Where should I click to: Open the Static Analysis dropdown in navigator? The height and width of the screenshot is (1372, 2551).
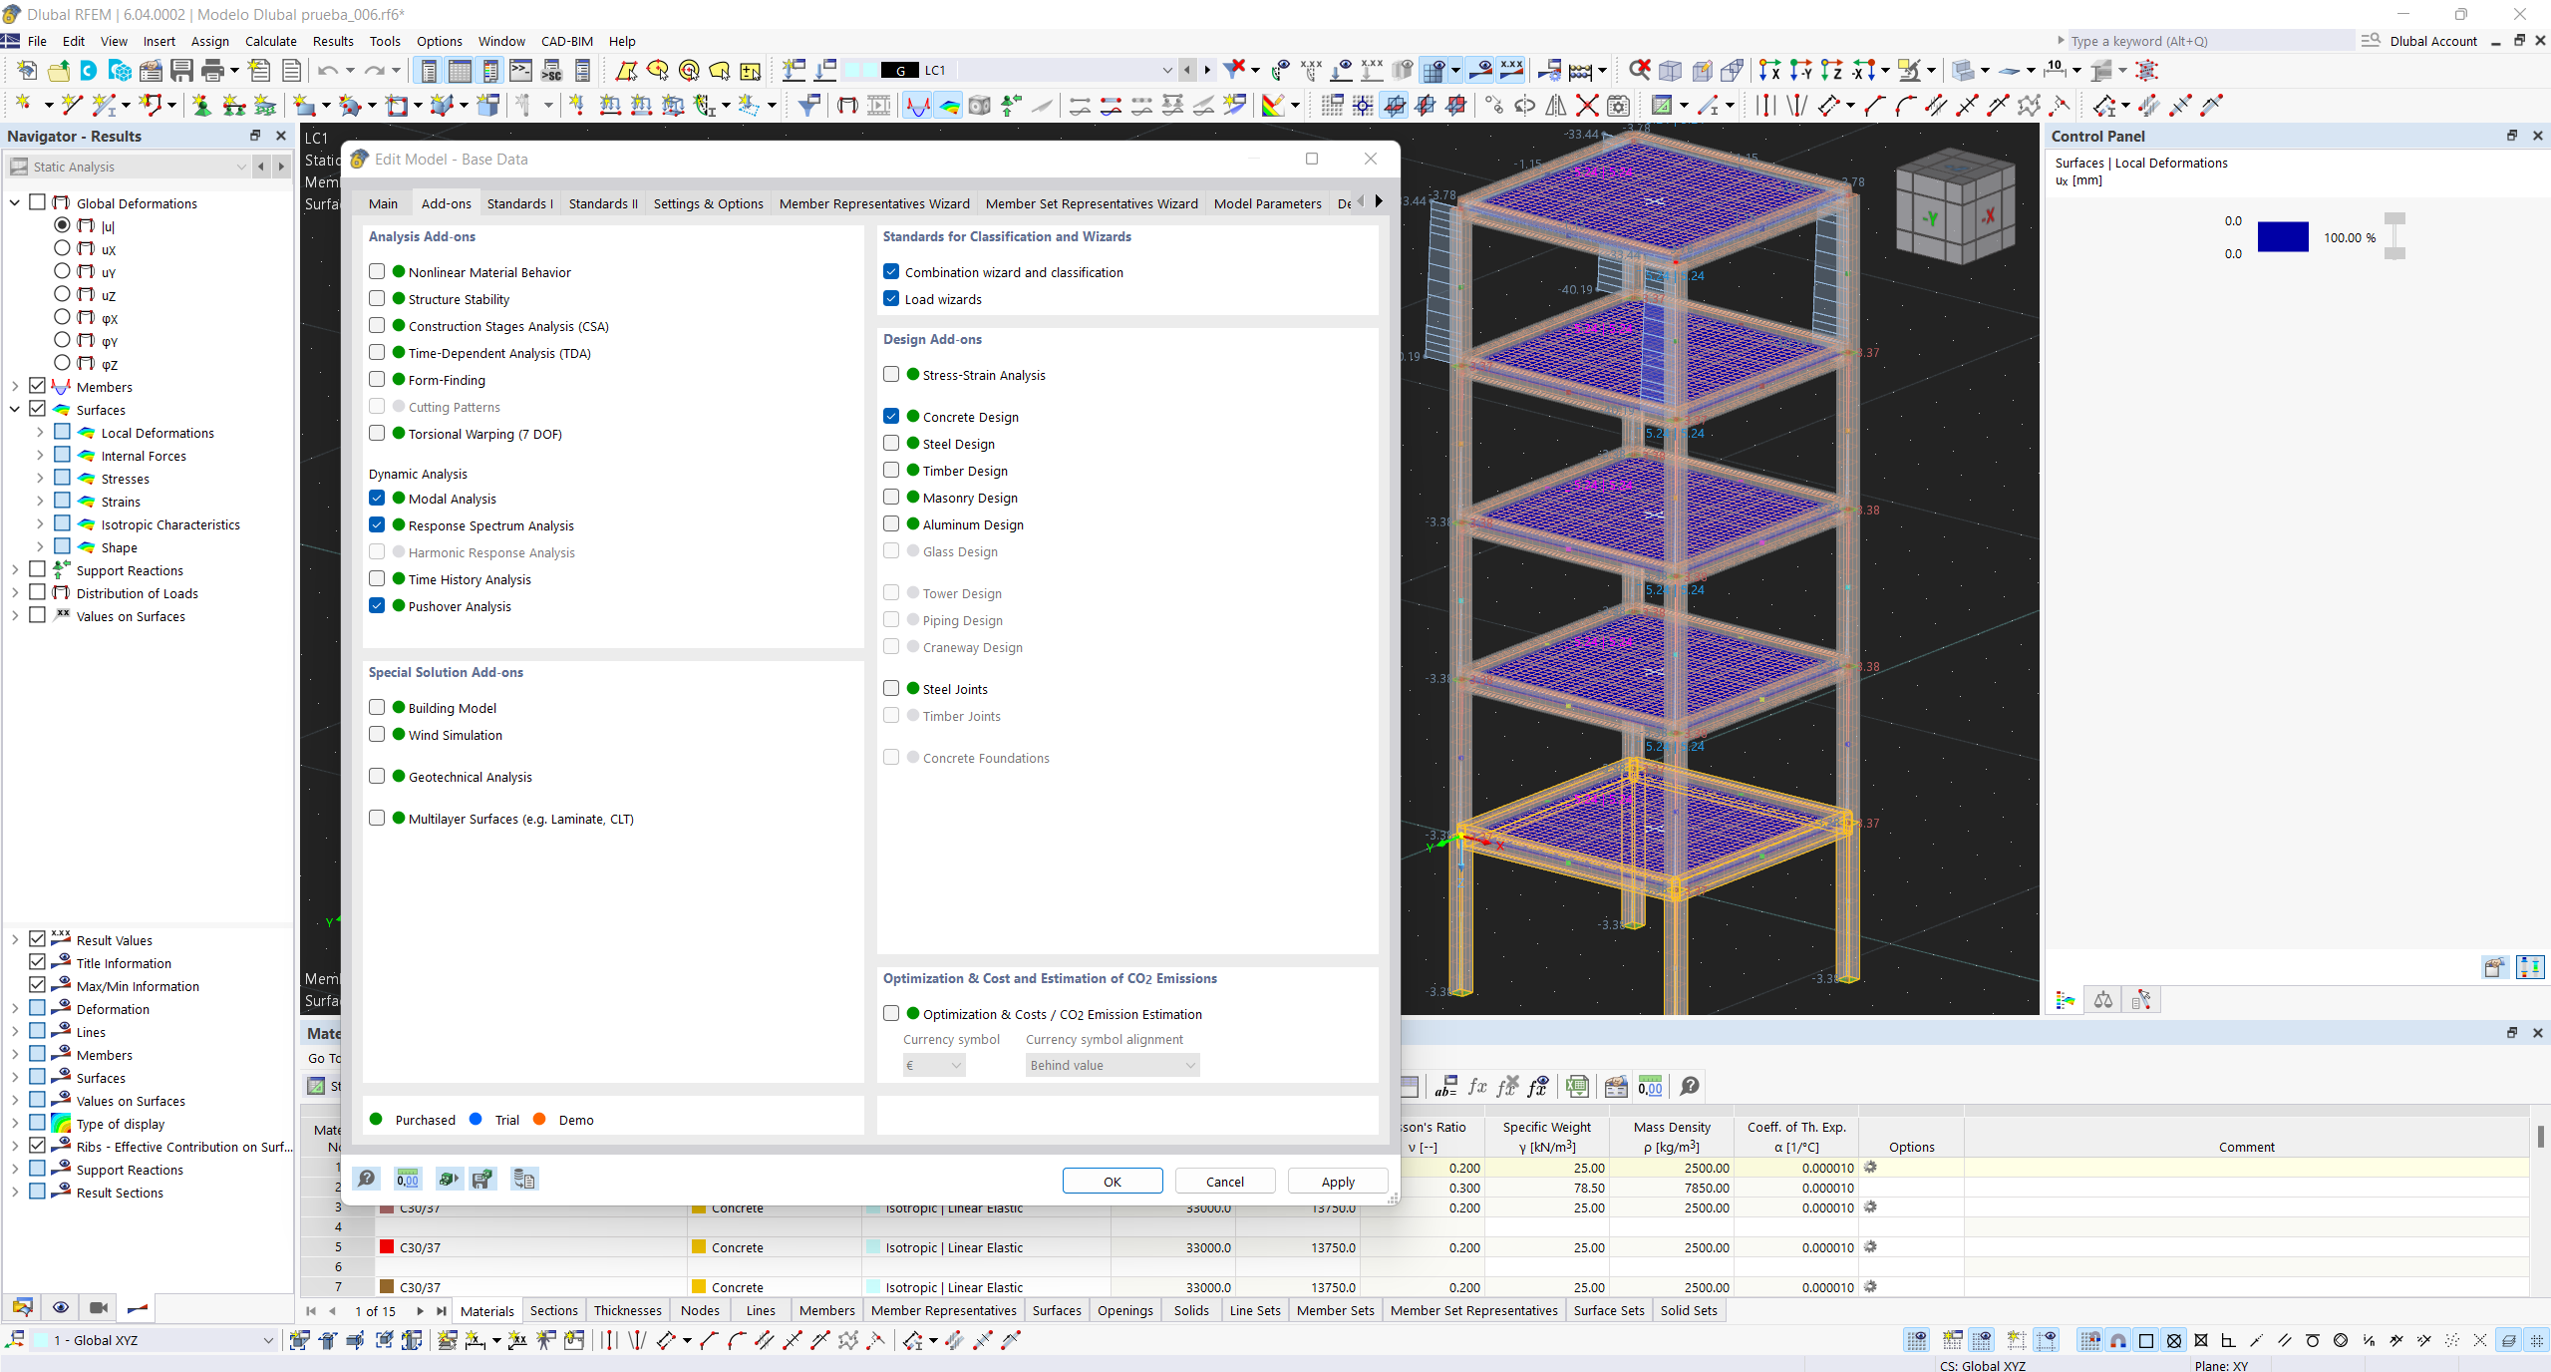[x=128, y=167]
